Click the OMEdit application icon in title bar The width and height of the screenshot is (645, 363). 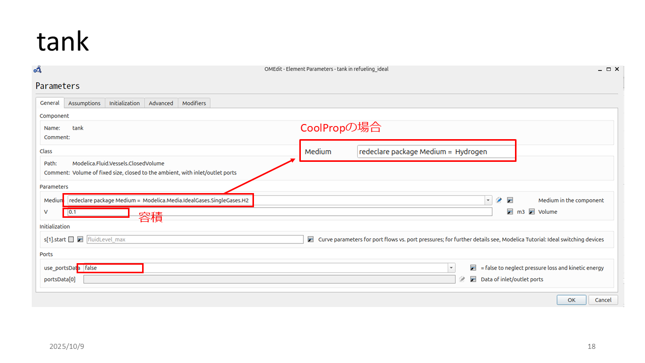[x=38, y=70]
